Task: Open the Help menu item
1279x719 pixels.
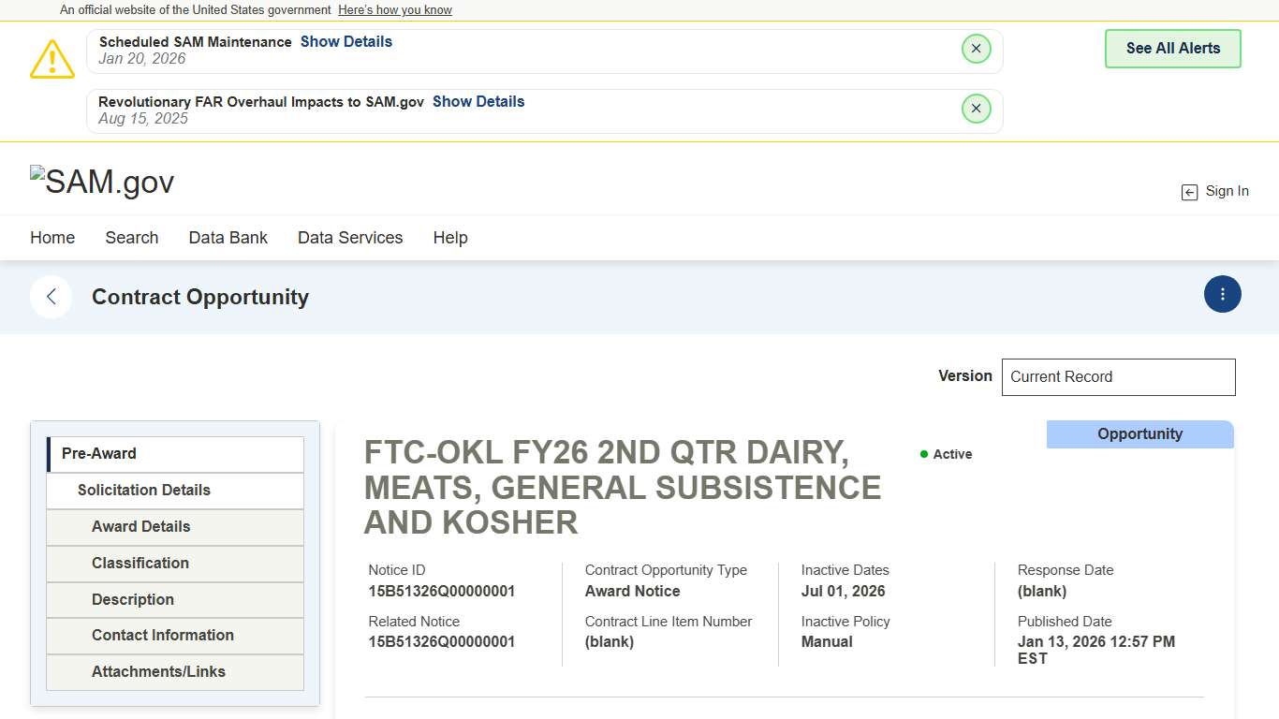Action: click(x=449, y=238)
